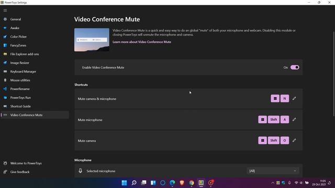Launch Microsoft Edge from taskbar
This screenshot has width=335, height=188.
172,183
